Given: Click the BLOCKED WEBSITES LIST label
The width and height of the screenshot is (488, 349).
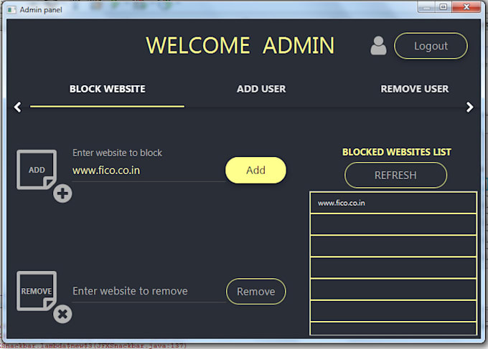Looking at the screenshot, I should (x=397, y=152).
